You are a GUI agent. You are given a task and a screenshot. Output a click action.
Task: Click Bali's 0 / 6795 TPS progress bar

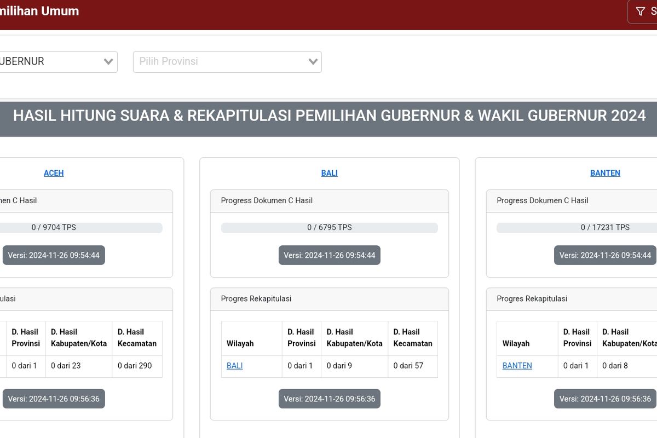pyautogui.click(x=329, y=227)
